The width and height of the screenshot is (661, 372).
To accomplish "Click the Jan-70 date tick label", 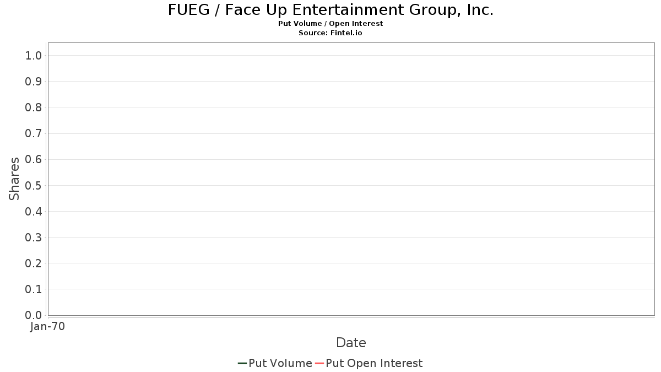I will pos(48,327).
